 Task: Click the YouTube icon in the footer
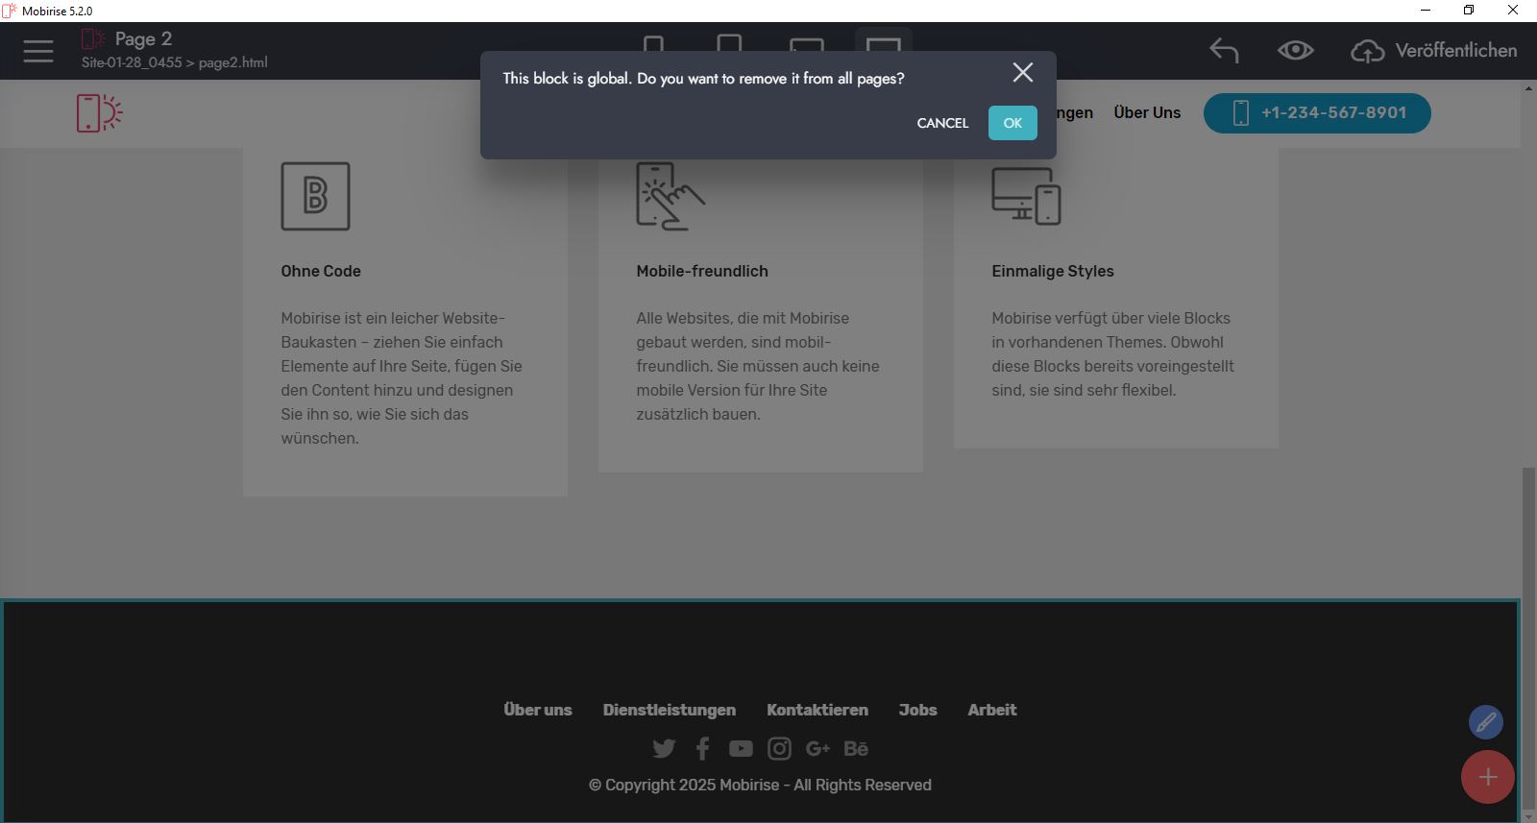pyautogui.click(x=741, y=748)
